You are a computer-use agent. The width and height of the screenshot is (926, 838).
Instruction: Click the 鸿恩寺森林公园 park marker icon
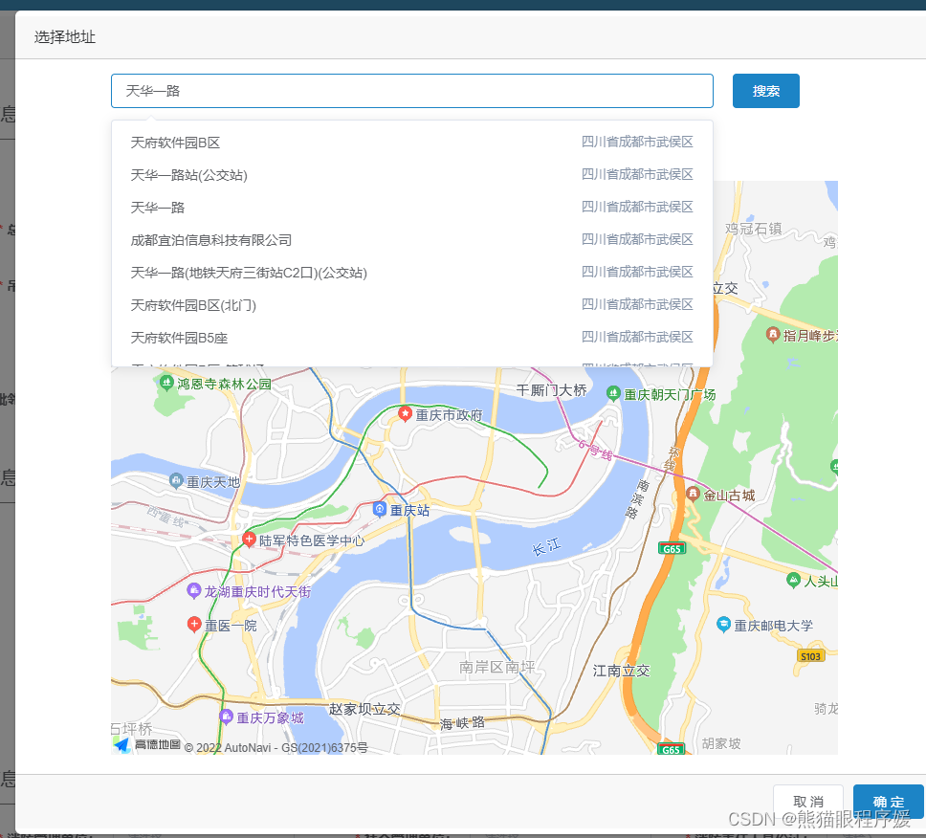click(x=166, y=383)
